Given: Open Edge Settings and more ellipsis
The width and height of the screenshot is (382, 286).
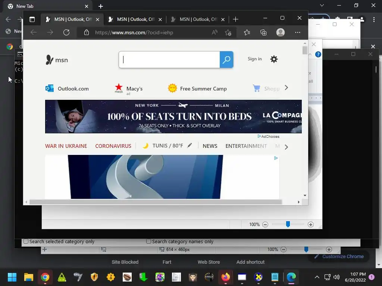Looking at the screenshot, I should pos(297,32).
